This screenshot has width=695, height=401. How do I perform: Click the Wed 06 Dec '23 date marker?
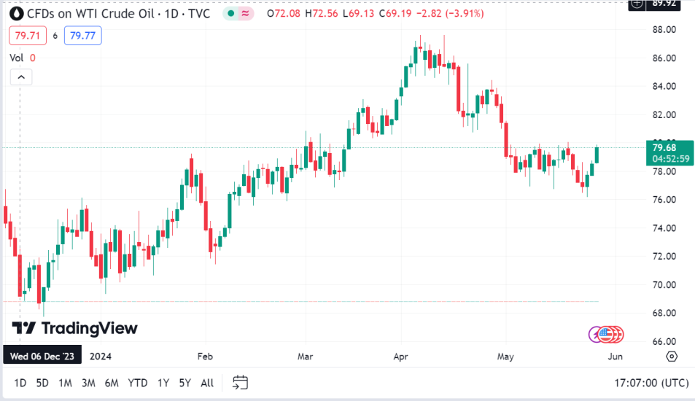(42, 357)
